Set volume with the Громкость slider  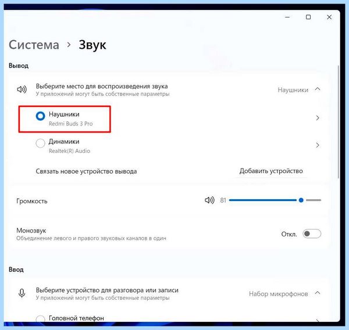pos(275,200)
